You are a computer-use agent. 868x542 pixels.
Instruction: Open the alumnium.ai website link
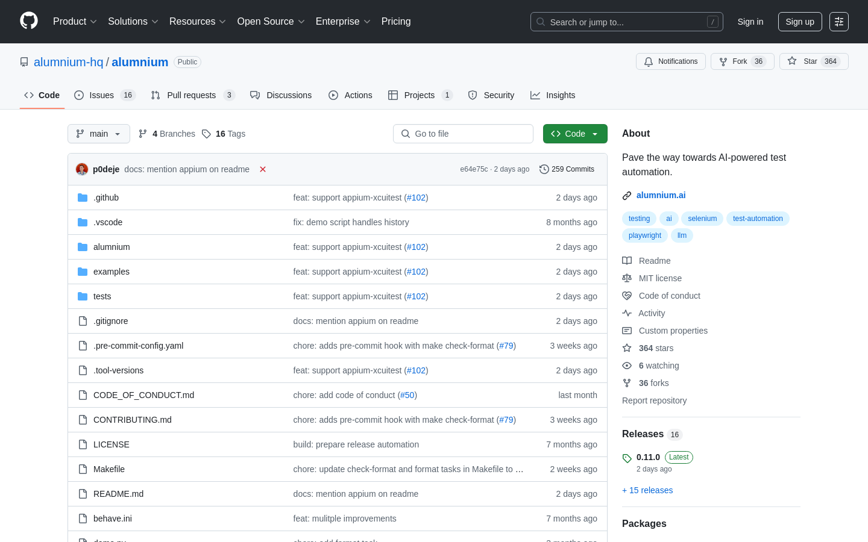661,195
